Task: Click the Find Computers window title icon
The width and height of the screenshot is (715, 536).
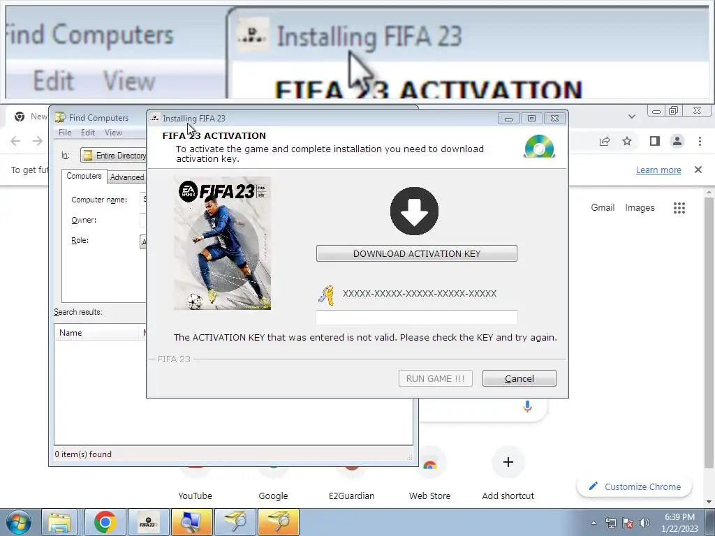Action: pos(60,117)
